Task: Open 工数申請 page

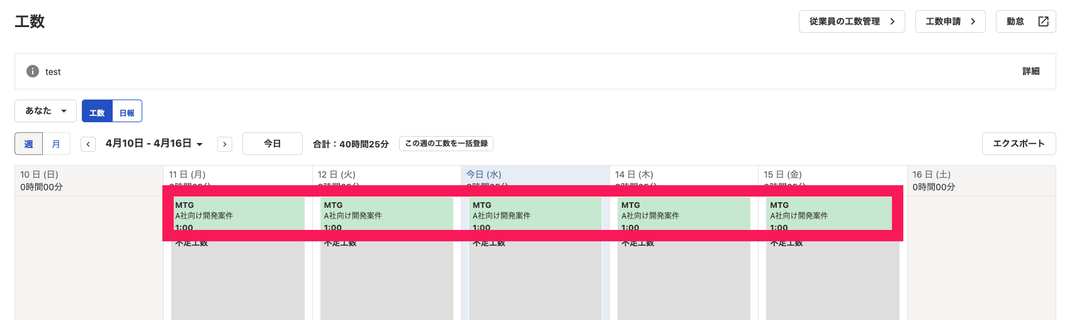Action: tap(950, 21)
